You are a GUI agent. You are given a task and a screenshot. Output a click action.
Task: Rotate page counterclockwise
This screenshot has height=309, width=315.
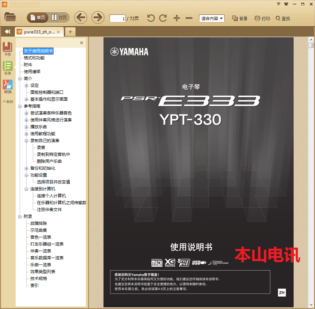[151, 18]
